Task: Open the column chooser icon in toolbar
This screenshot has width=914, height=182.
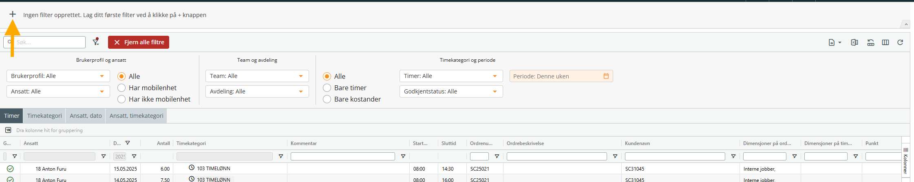Action: (x=885, y=42)
